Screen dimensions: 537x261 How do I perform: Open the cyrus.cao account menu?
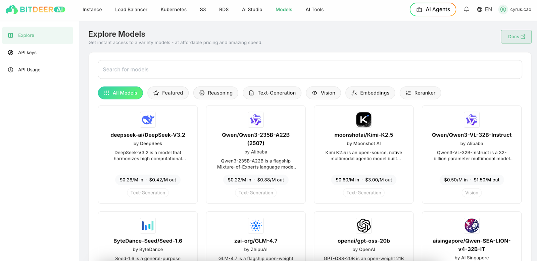pos(515,9)
